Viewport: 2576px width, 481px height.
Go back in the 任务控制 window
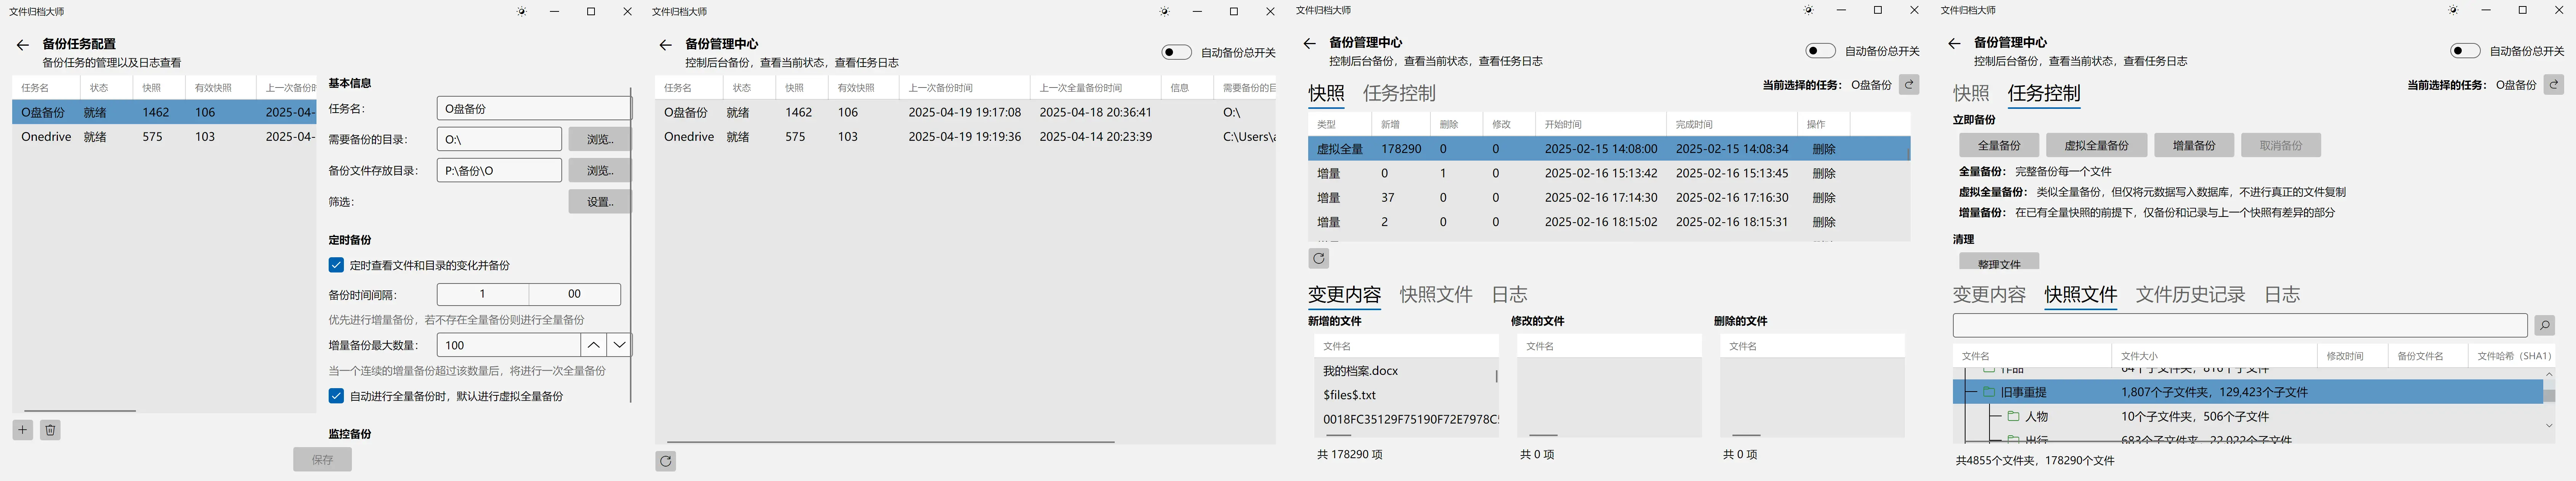click(1954, 43)
